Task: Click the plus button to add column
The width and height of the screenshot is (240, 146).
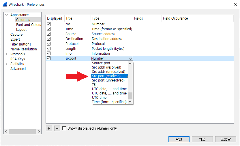Action: pyautogui.click(x=49, y=128)
